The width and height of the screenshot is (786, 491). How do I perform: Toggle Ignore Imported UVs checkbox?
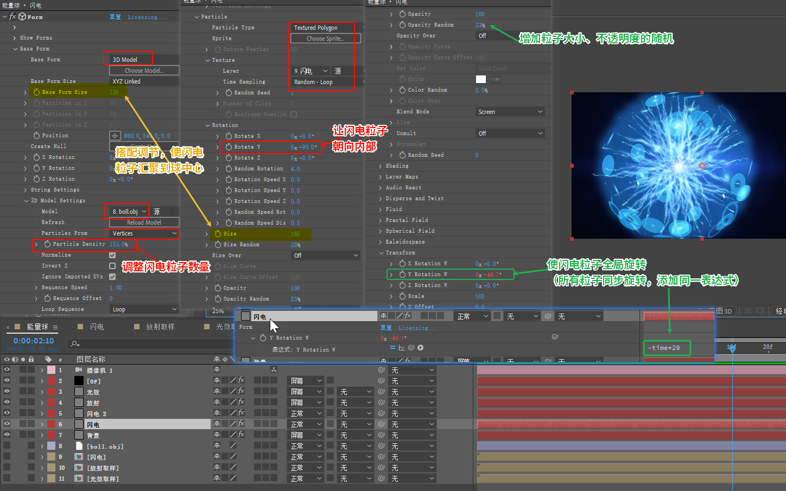[112, 277]
